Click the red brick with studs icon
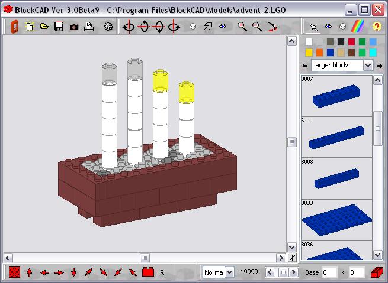The image size is (388, 283). click(x=148, y=272)
